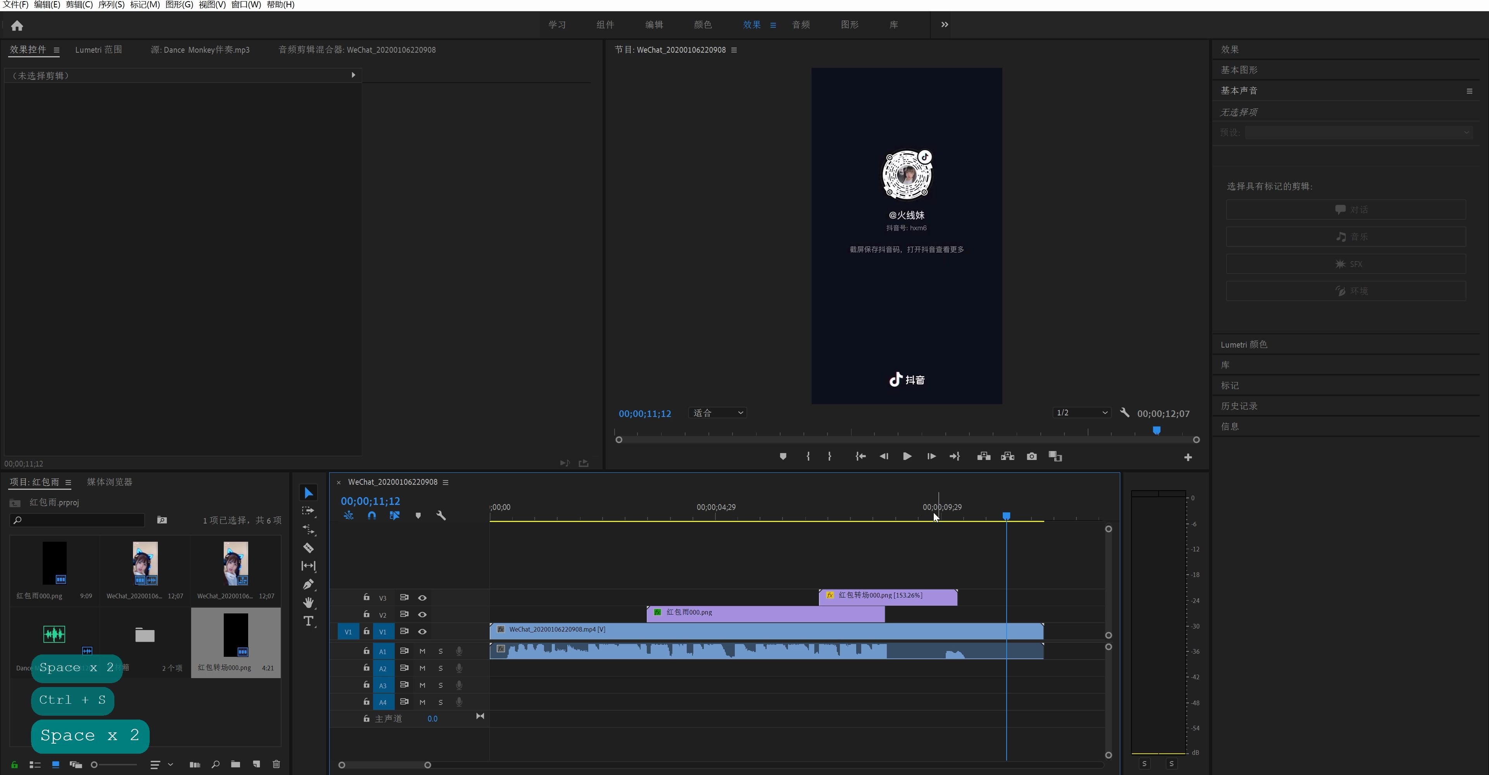This screenshot has width=1489, height=775.
Task: Toggle V1 track output eye
Action: (422, 631)
